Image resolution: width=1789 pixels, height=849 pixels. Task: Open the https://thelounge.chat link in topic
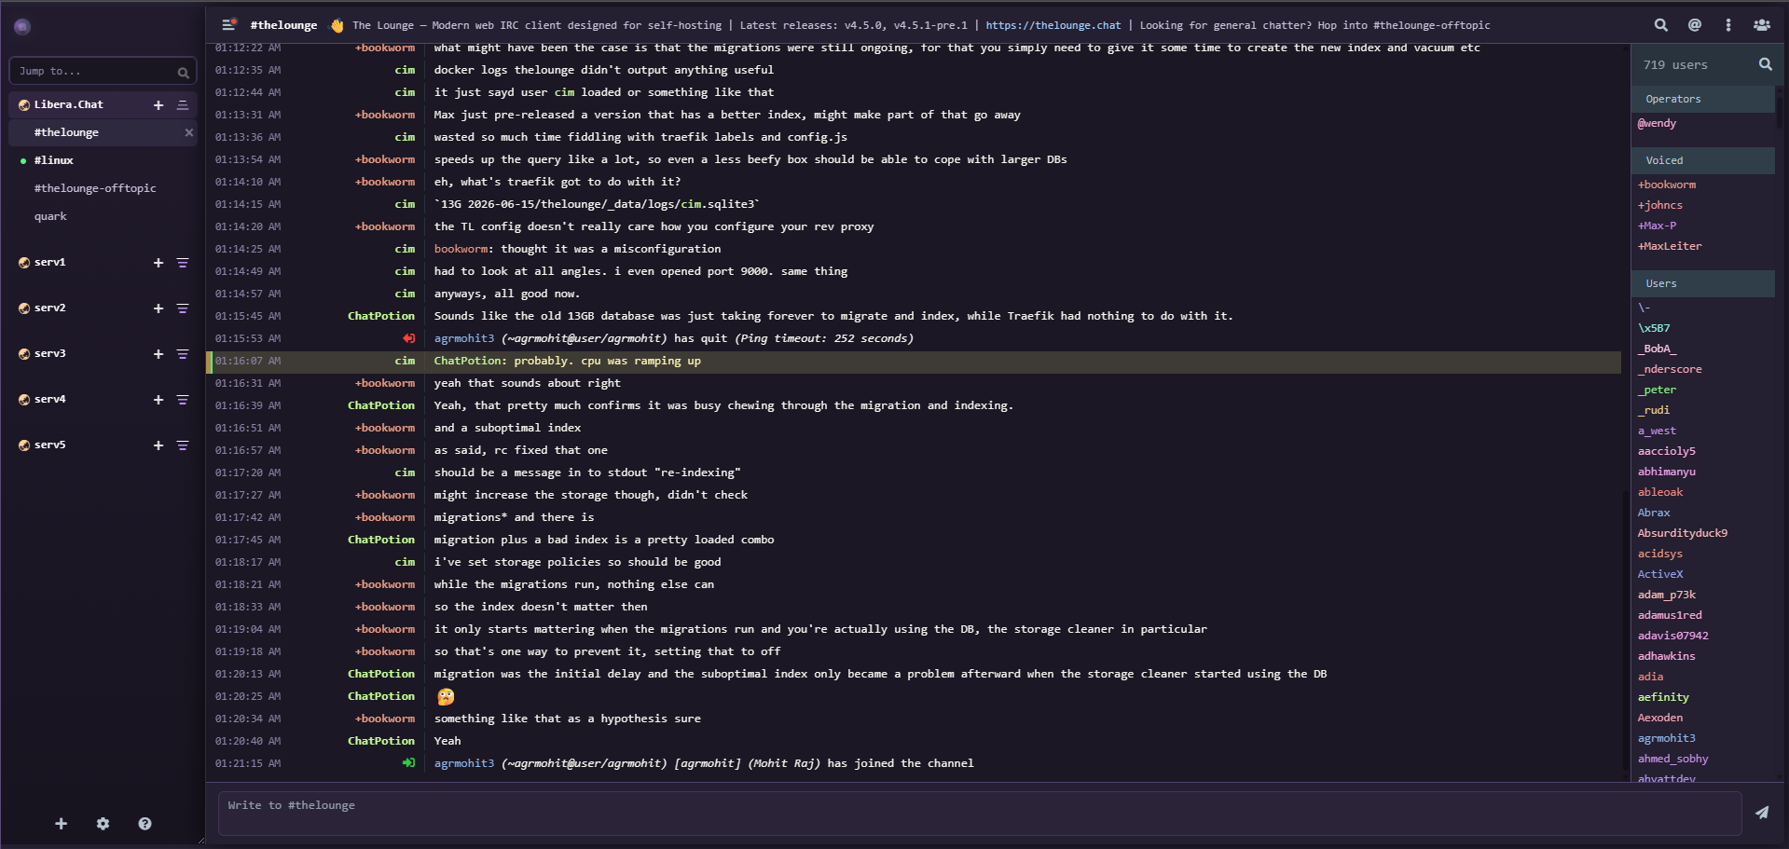point(1053,25)
